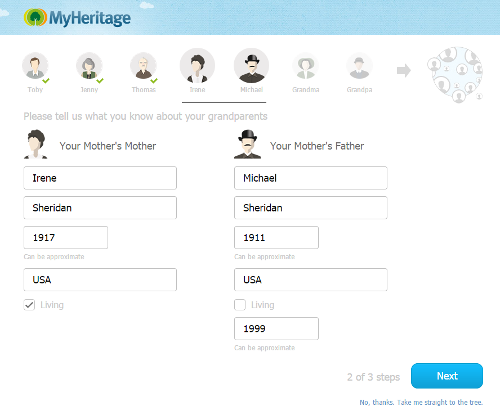Select Jenny's avatar icon

89,66
